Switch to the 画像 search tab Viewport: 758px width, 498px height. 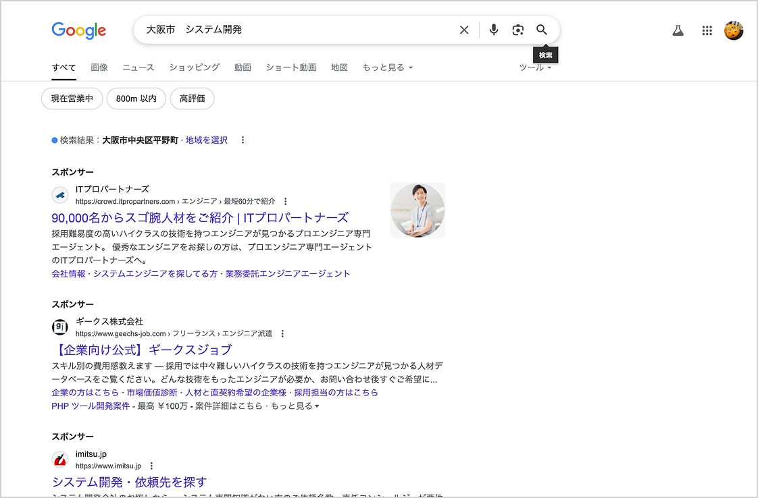99,67
